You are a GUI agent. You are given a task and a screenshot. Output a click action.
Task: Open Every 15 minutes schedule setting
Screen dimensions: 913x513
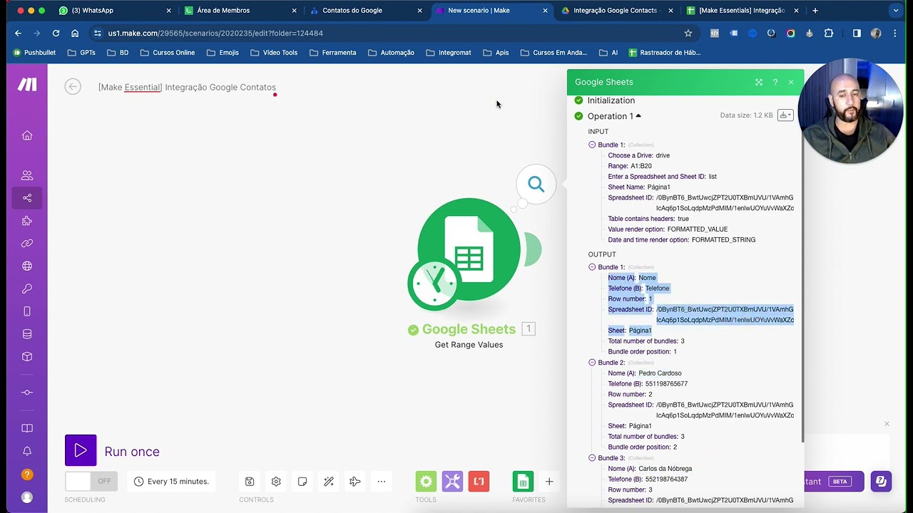171,482
